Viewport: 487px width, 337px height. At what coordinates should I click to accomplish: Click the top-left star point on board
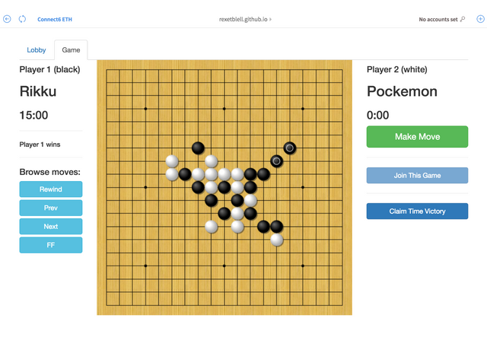145,109
